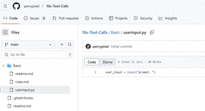Click the Initial commit message link

coord(121,46)
